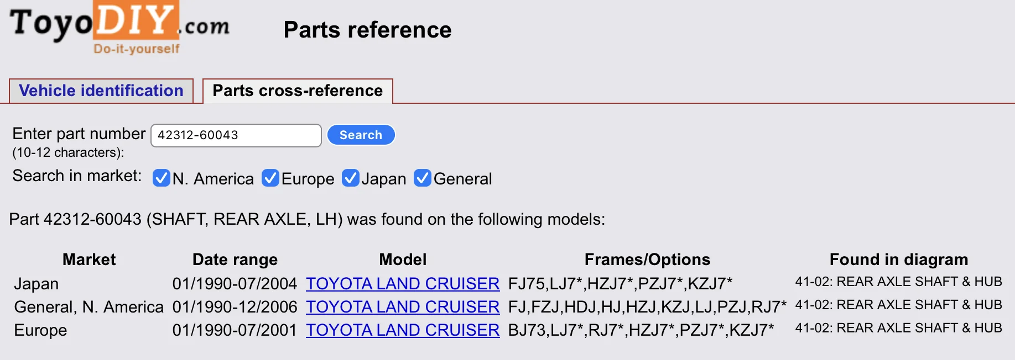Screen dimensions: 1015x360
Task: Click the Frames/Options column header
Action: pyautogui.click(x=647, y=260)
